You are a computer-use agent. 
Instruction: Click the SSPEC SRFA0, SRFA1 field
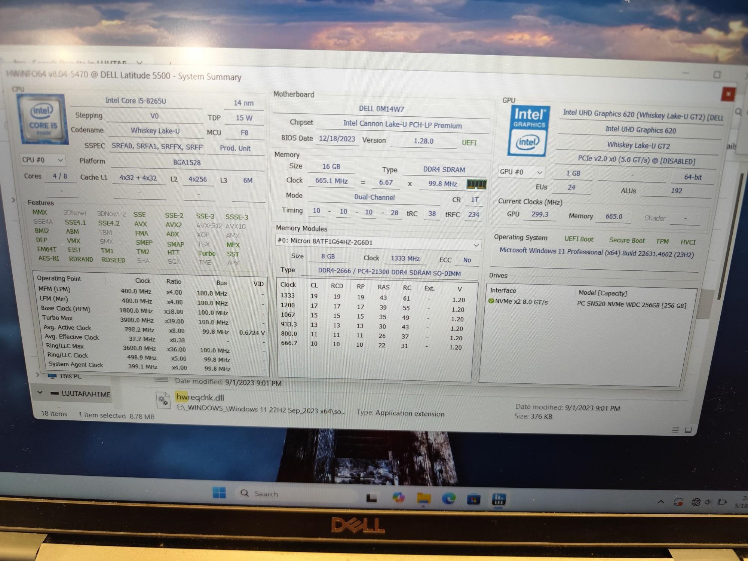coord(157,147)
